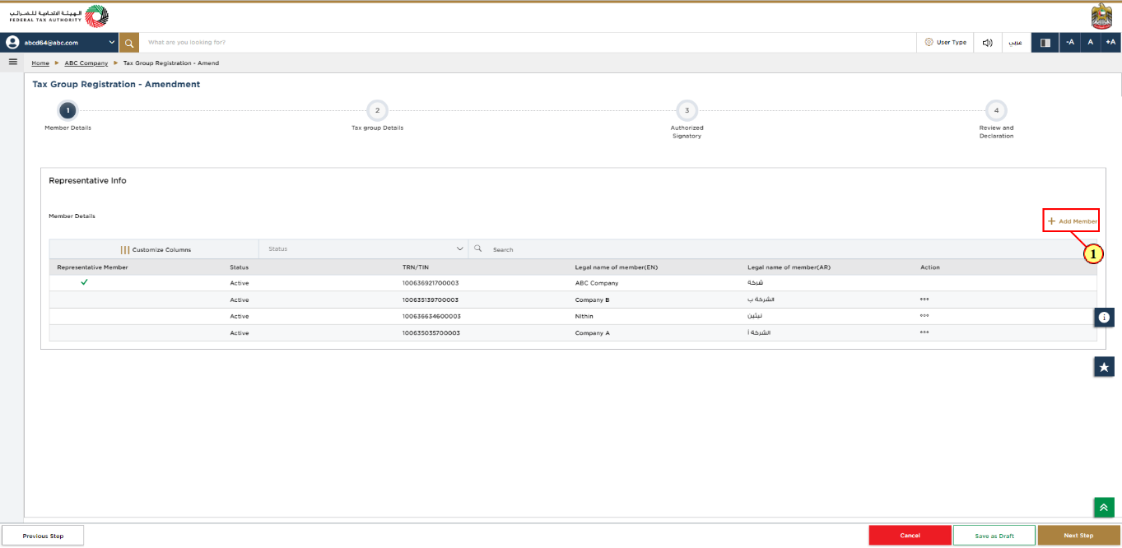Click the Federal Tax Authority logo
The width and height of the screenshot is (1122, 548).
(x=58, y=16)
